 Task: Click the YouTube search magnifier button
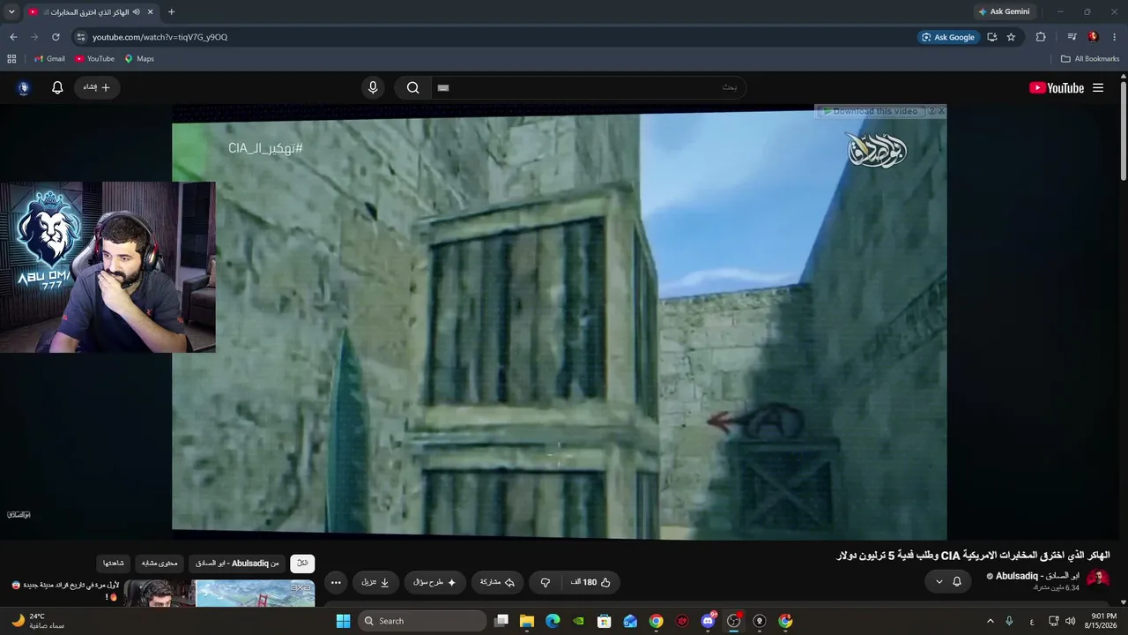click(x=412, y=87)
